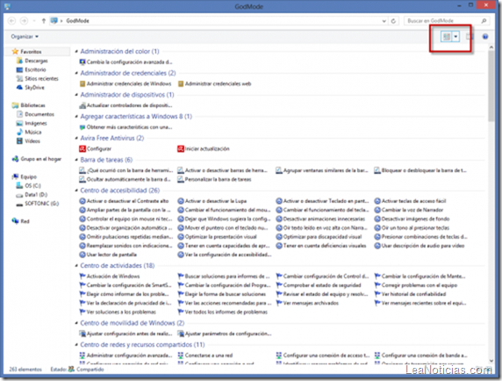Screen dimensions: 502x381
Task: Open Actualizar controladores de dispositivo
Action: click(125, 105)
